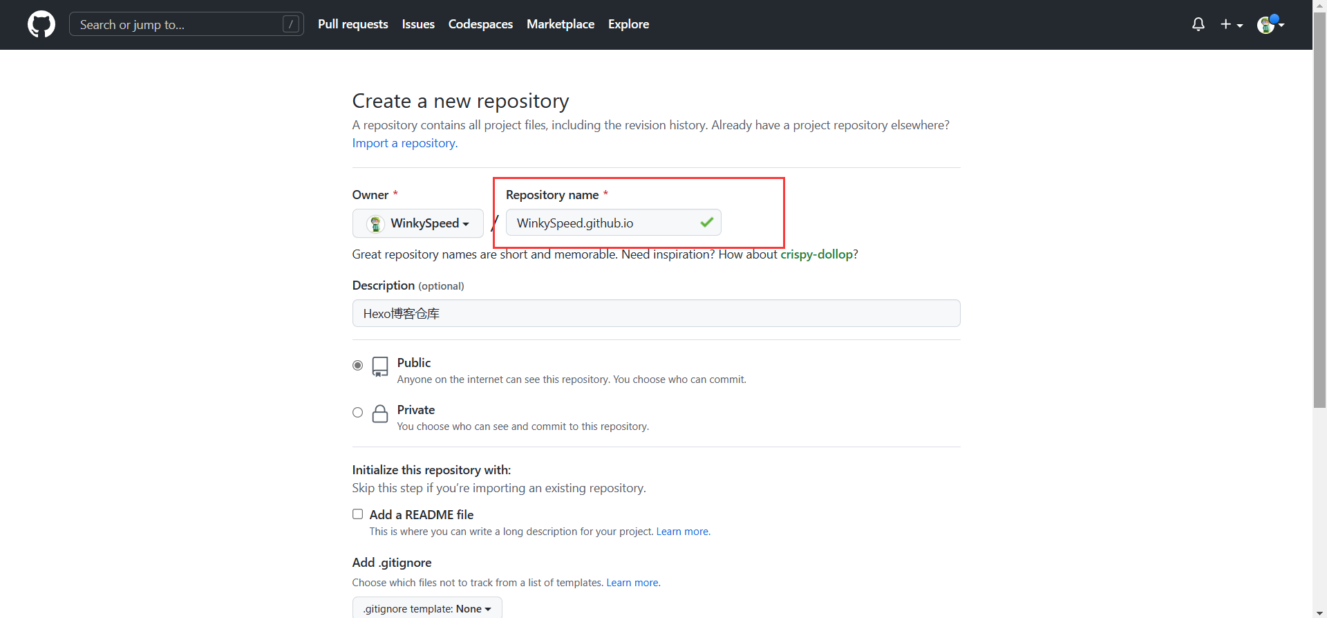This screenshot has width=1327, height=618.
Task: Check Add a README file
Action: click(x=357, y=514)
